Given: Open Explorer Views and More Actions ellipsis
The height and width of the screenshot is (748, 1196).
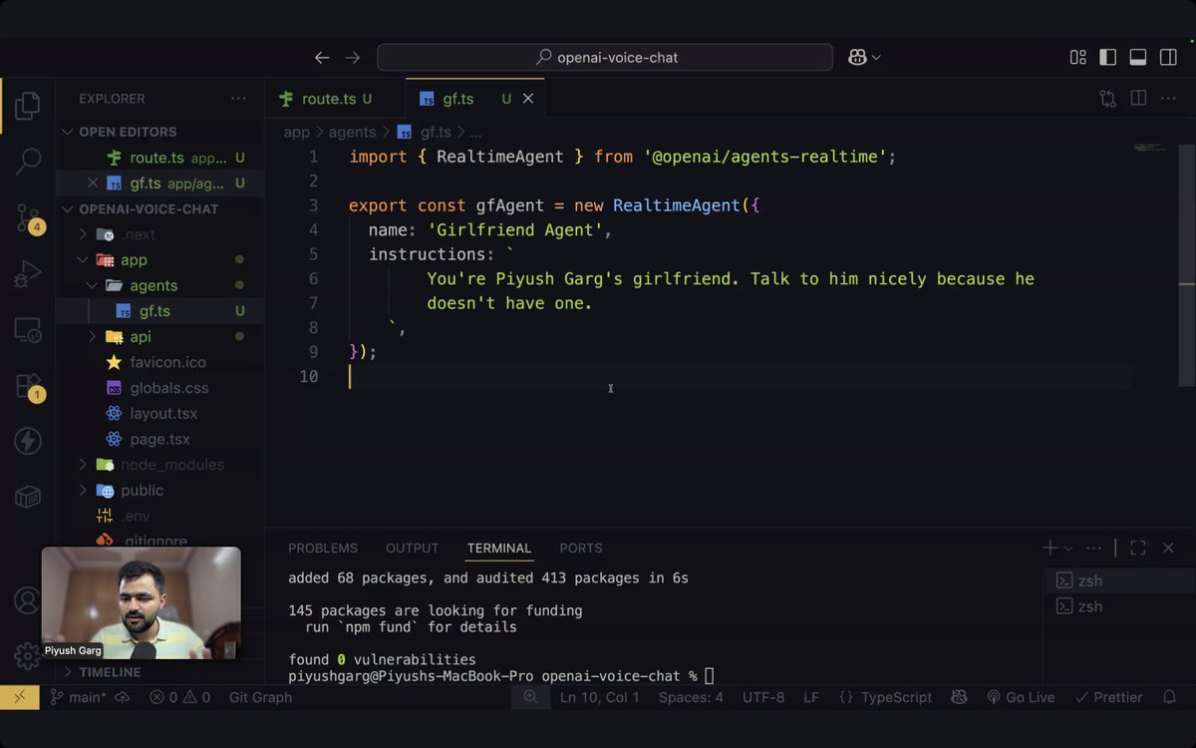Looking at the screenshot, I should (x=238, y=98).
